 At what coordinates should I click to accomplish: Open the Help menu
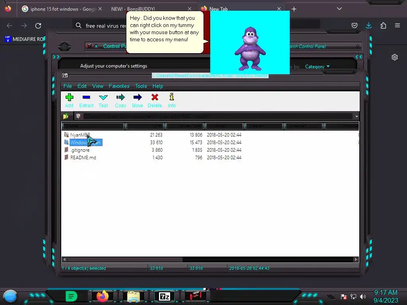tap(157, 86)
